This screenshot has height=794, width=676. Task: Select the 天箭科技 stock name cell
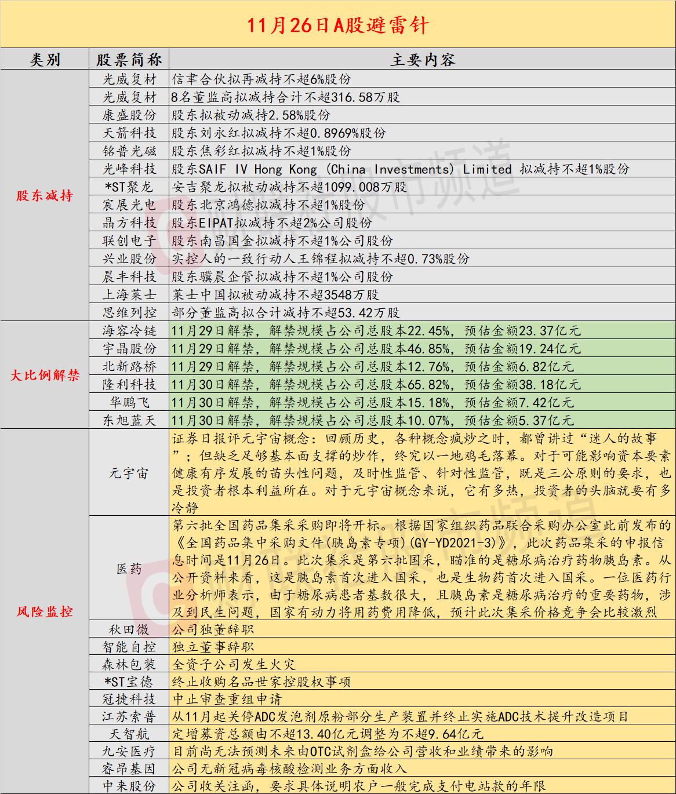tap(129, 133)
